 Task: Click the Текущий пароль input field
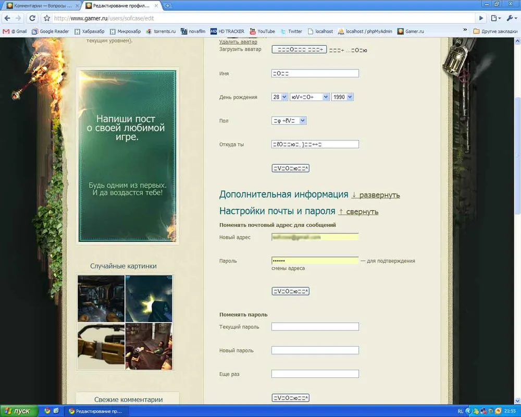tap(315, 327)
